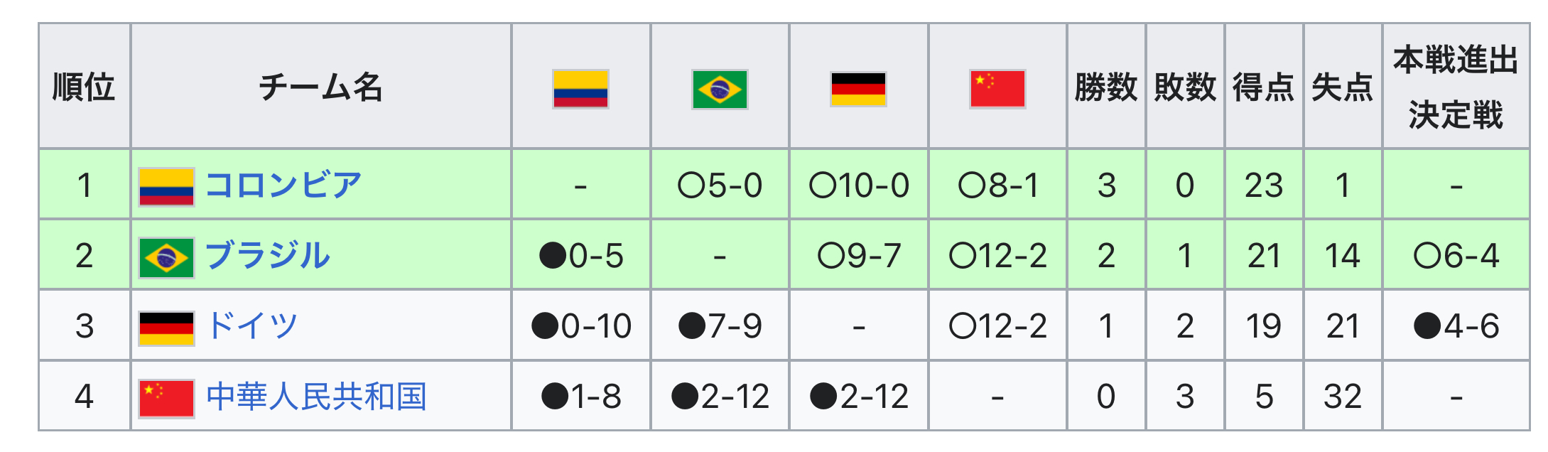This screenshot has width=1548, height=452.
Task: Click the China flag beside 中華人民共和国
Action: coord(166,397)
